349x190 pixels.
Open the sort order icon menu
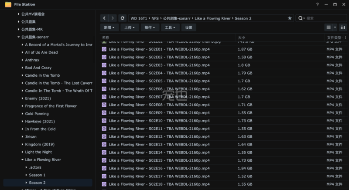point(342,27)
